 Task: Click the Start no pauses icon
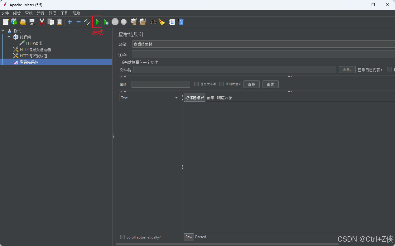pos(106,22)
